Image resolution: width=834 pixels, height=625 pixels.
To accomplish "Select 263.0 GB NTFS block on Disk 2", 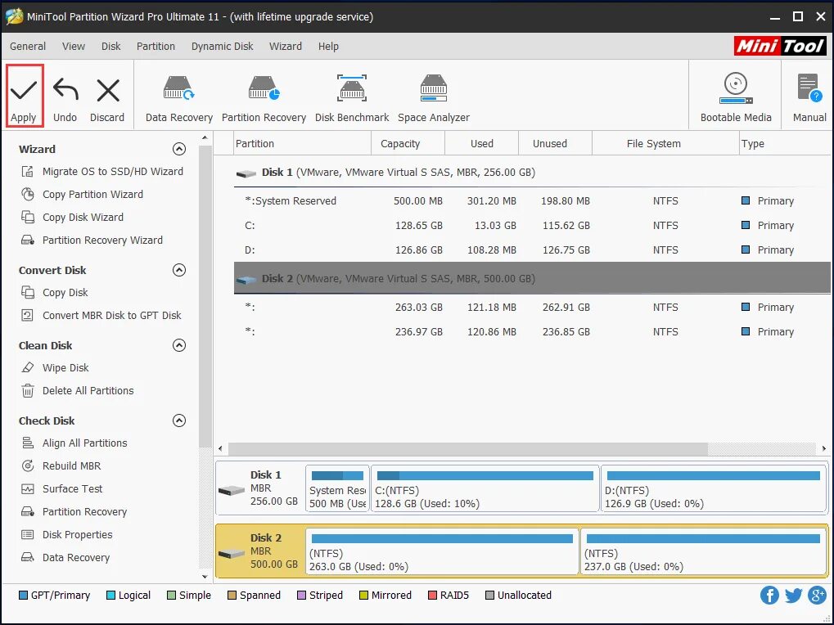I will coord(442,551).
